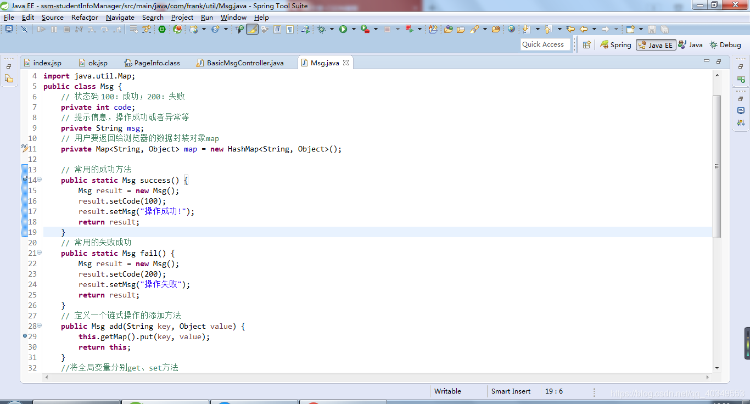Open the Debug icon dropdown arrow

click(x=332, y=29)
